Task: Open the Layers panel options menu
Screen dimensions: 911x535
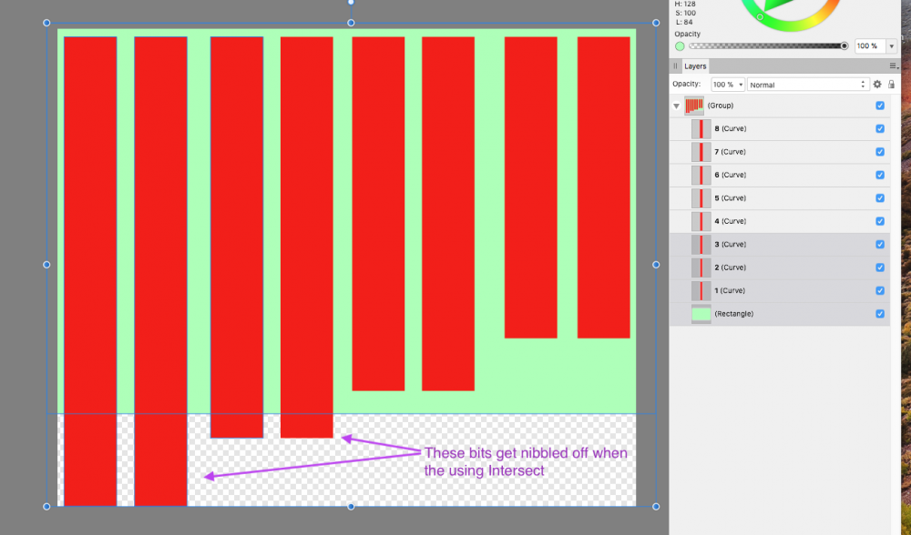Action: tap(894, 66)
